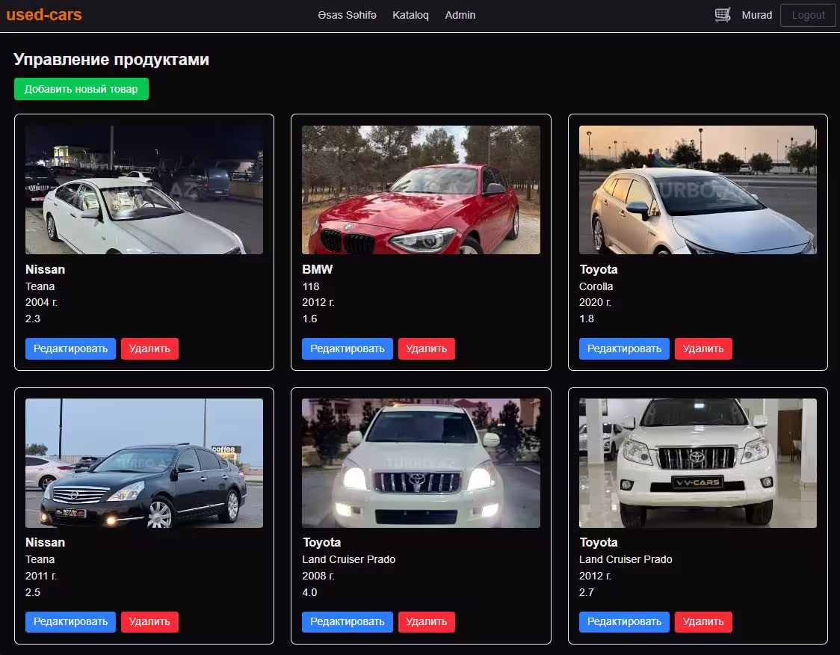
Task: Delete the Land Cruiser Prado 2008 listing
Action: pyautogui.click(x=427, y=622)
